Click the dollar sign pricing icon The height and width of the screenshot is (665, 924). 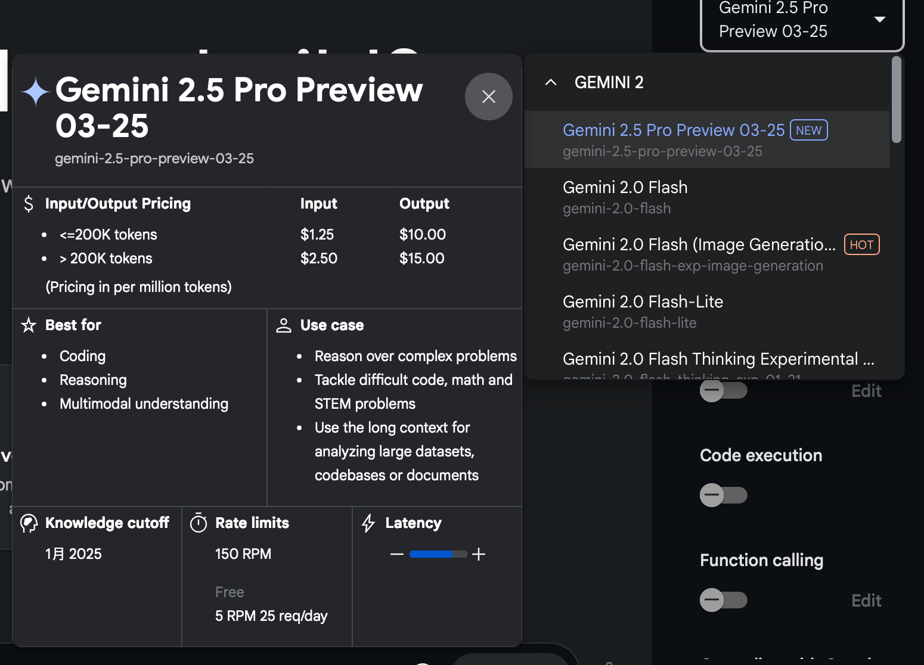tap(29, 204)
